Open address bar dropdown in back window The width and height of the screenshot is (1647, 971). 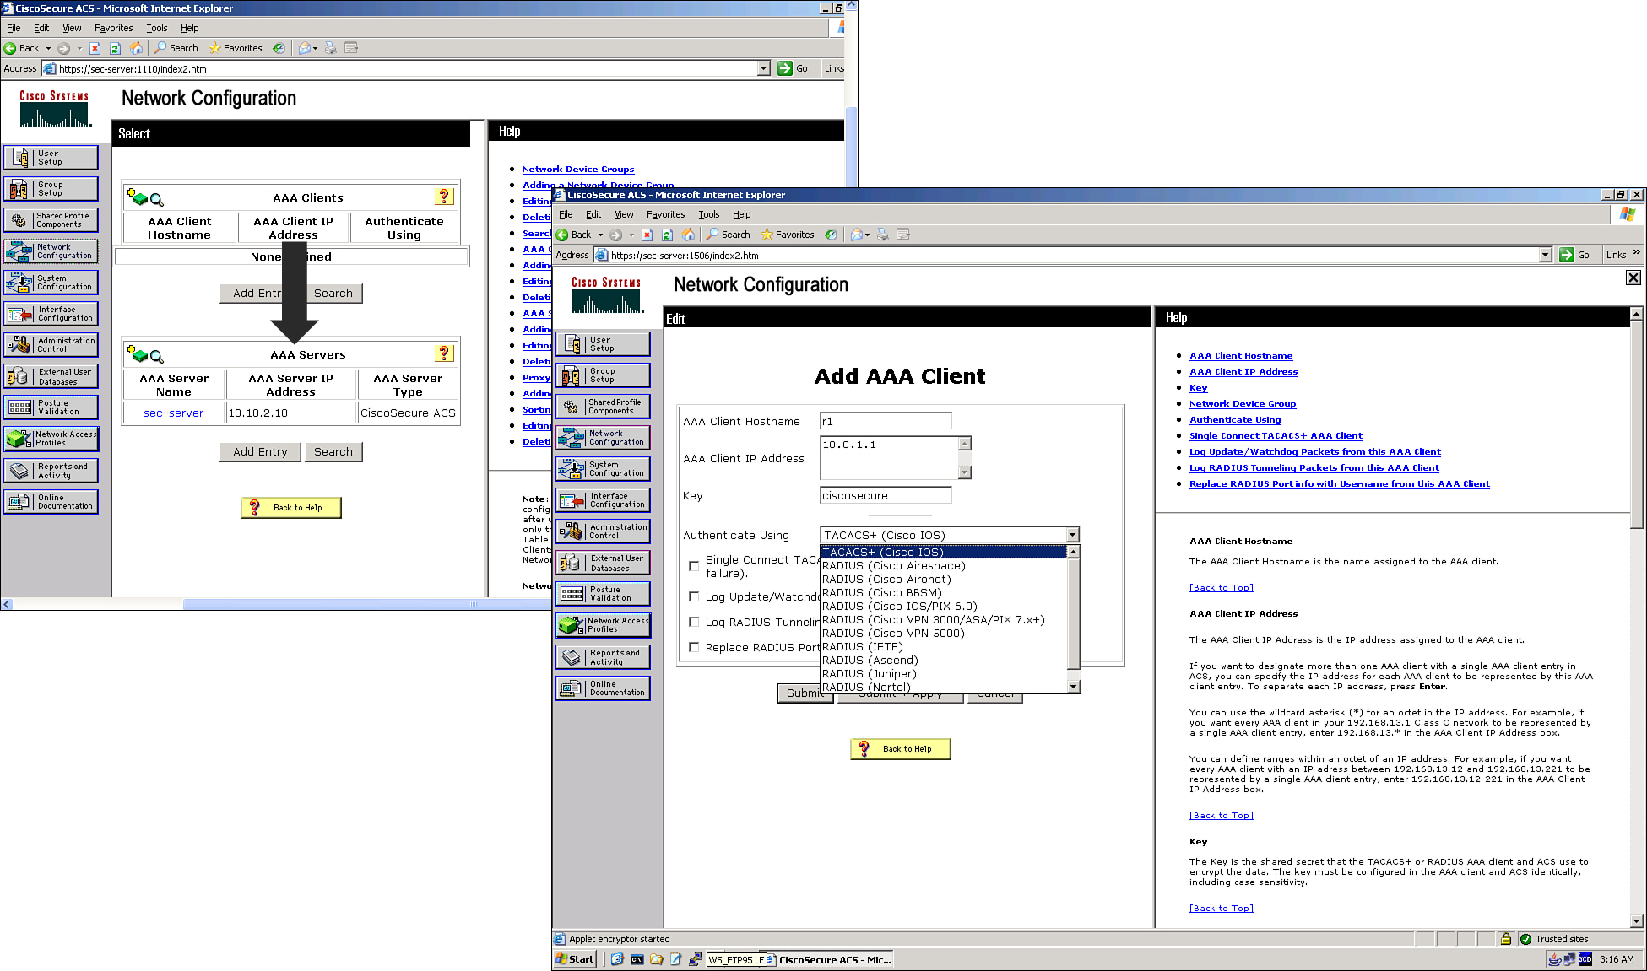point(764,68)
